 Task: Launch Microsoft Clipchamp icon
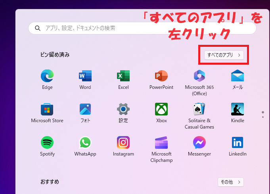pyautogui.click(x=161, y=142)
